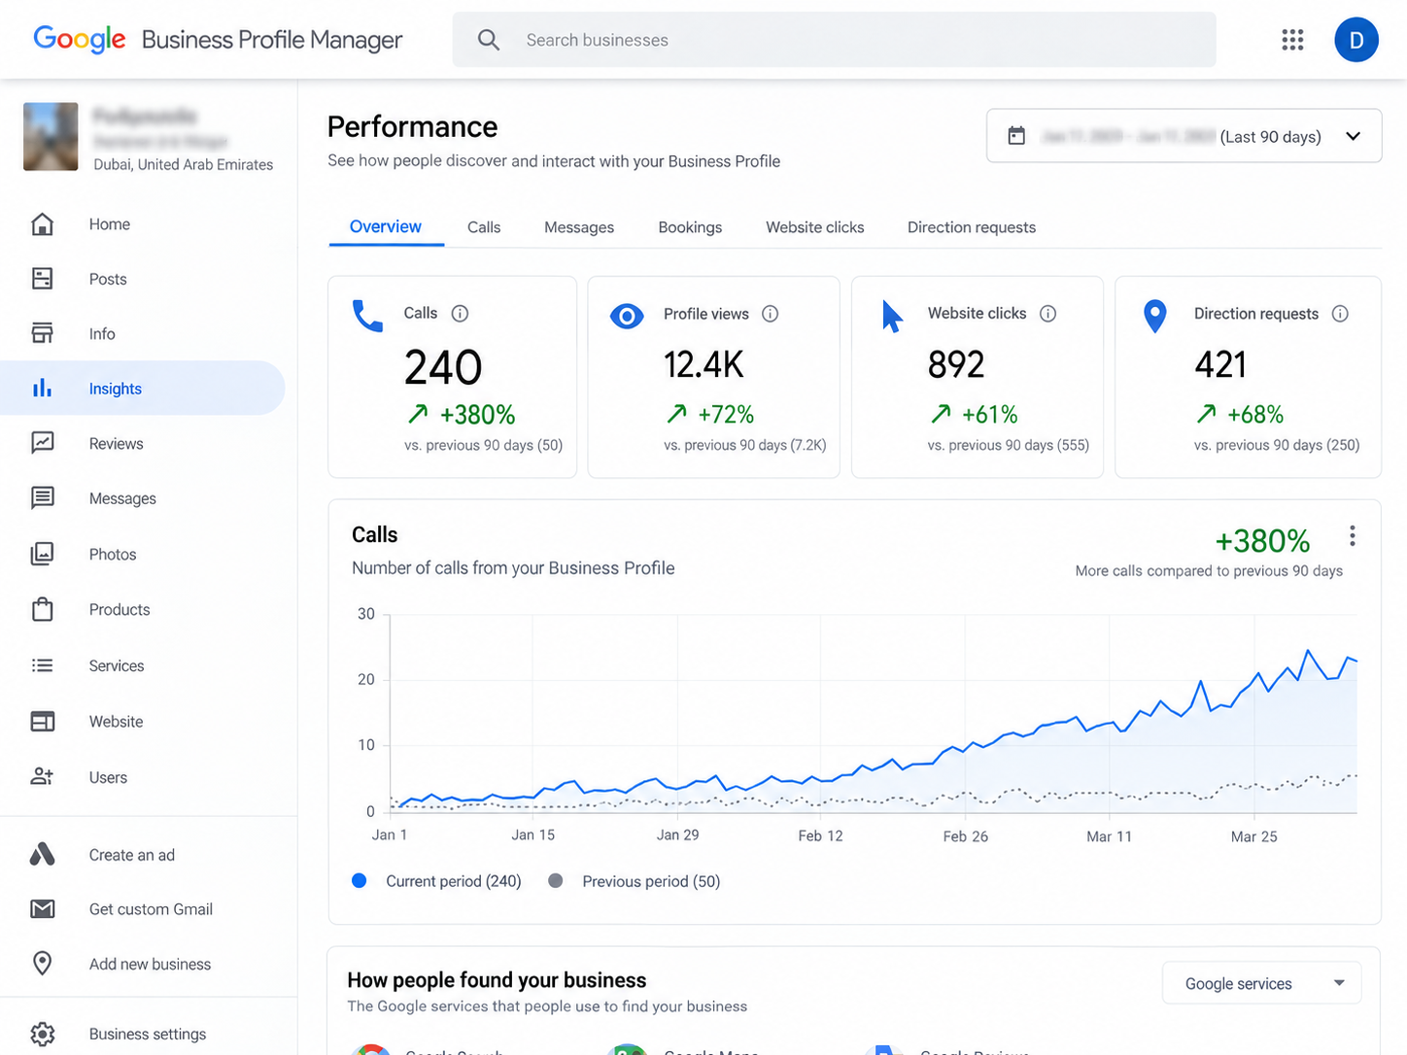Click the 12.4K profile views value
1407x1055 pixels.
point(703,365)
